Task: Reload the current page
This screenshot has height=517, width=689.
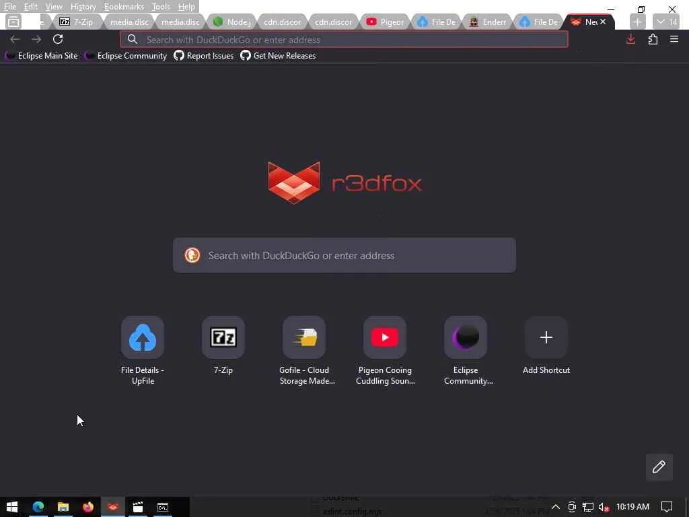Action: (58, 39)
